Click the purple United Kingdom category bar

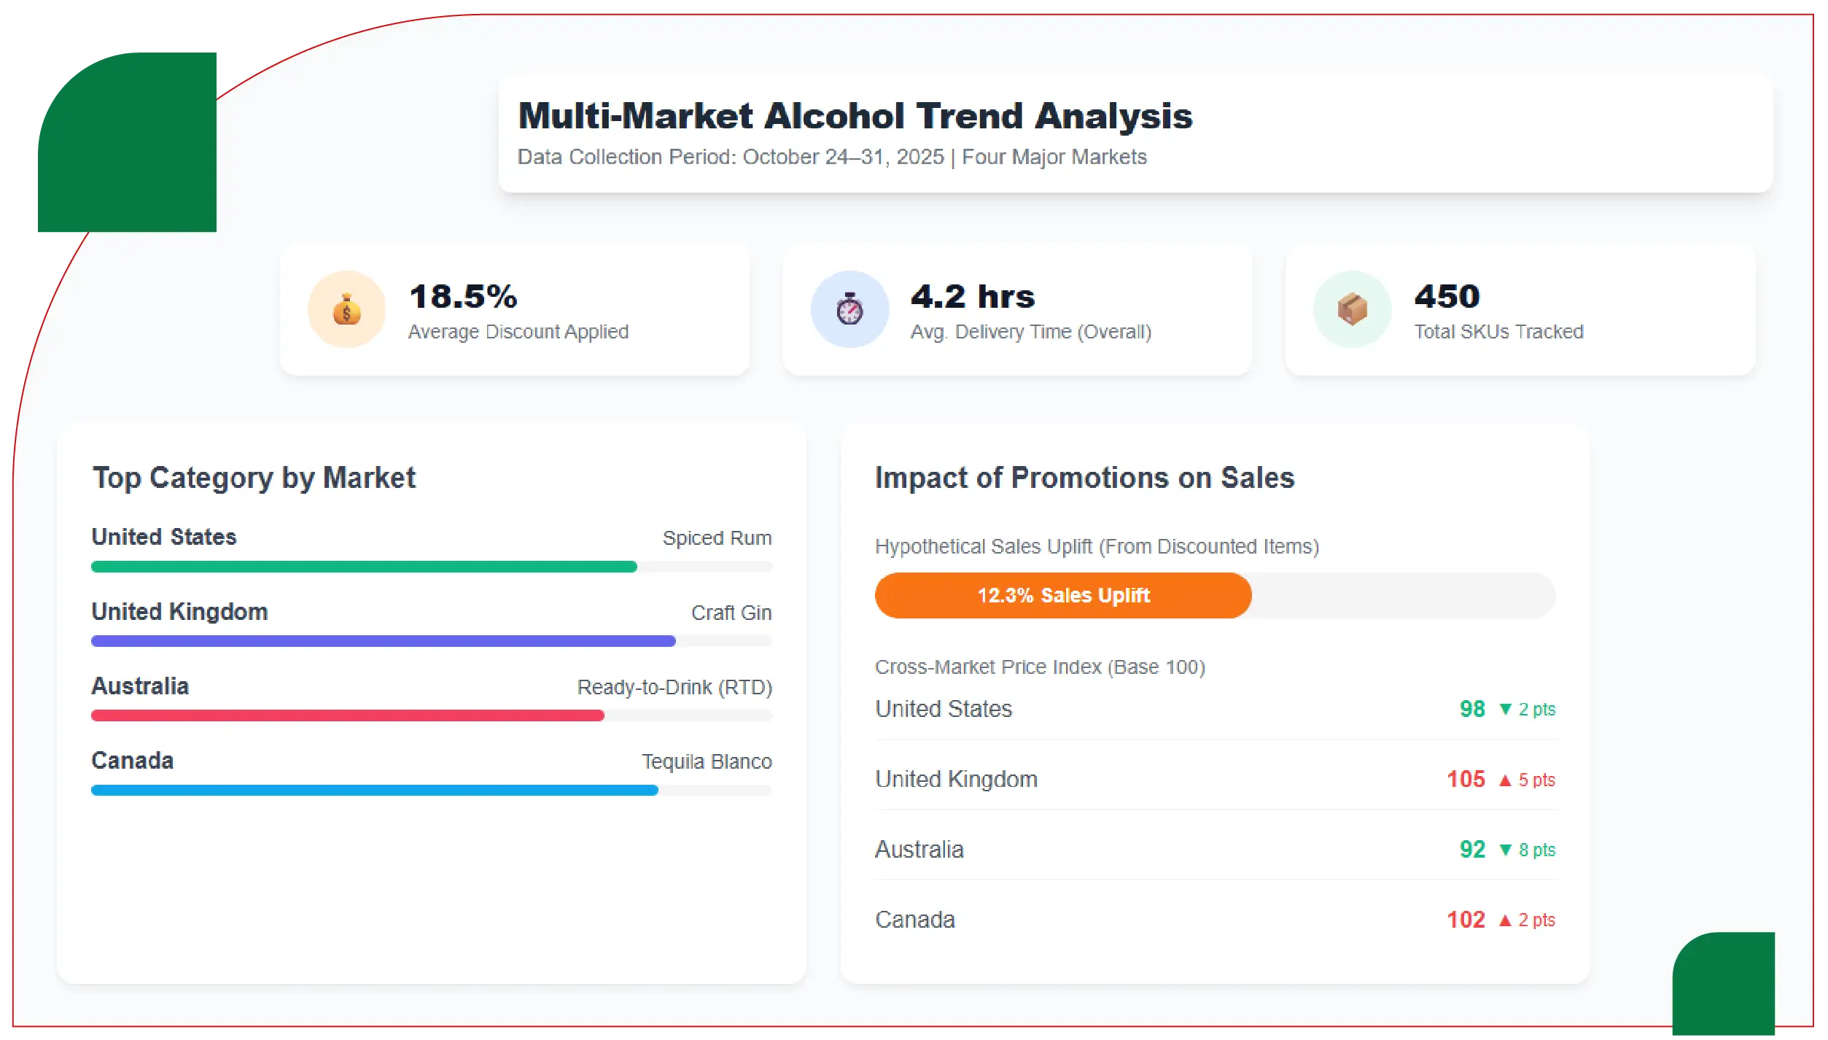[x=383, y=641]
